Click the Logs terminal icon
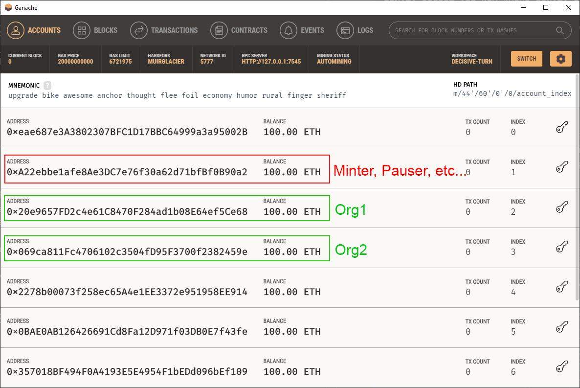The image size is (580, 388). click(345, 30)
